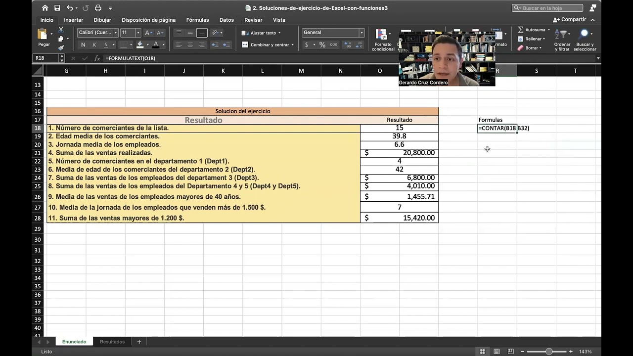Toggle underline S formatting

[x=106, y=44]
